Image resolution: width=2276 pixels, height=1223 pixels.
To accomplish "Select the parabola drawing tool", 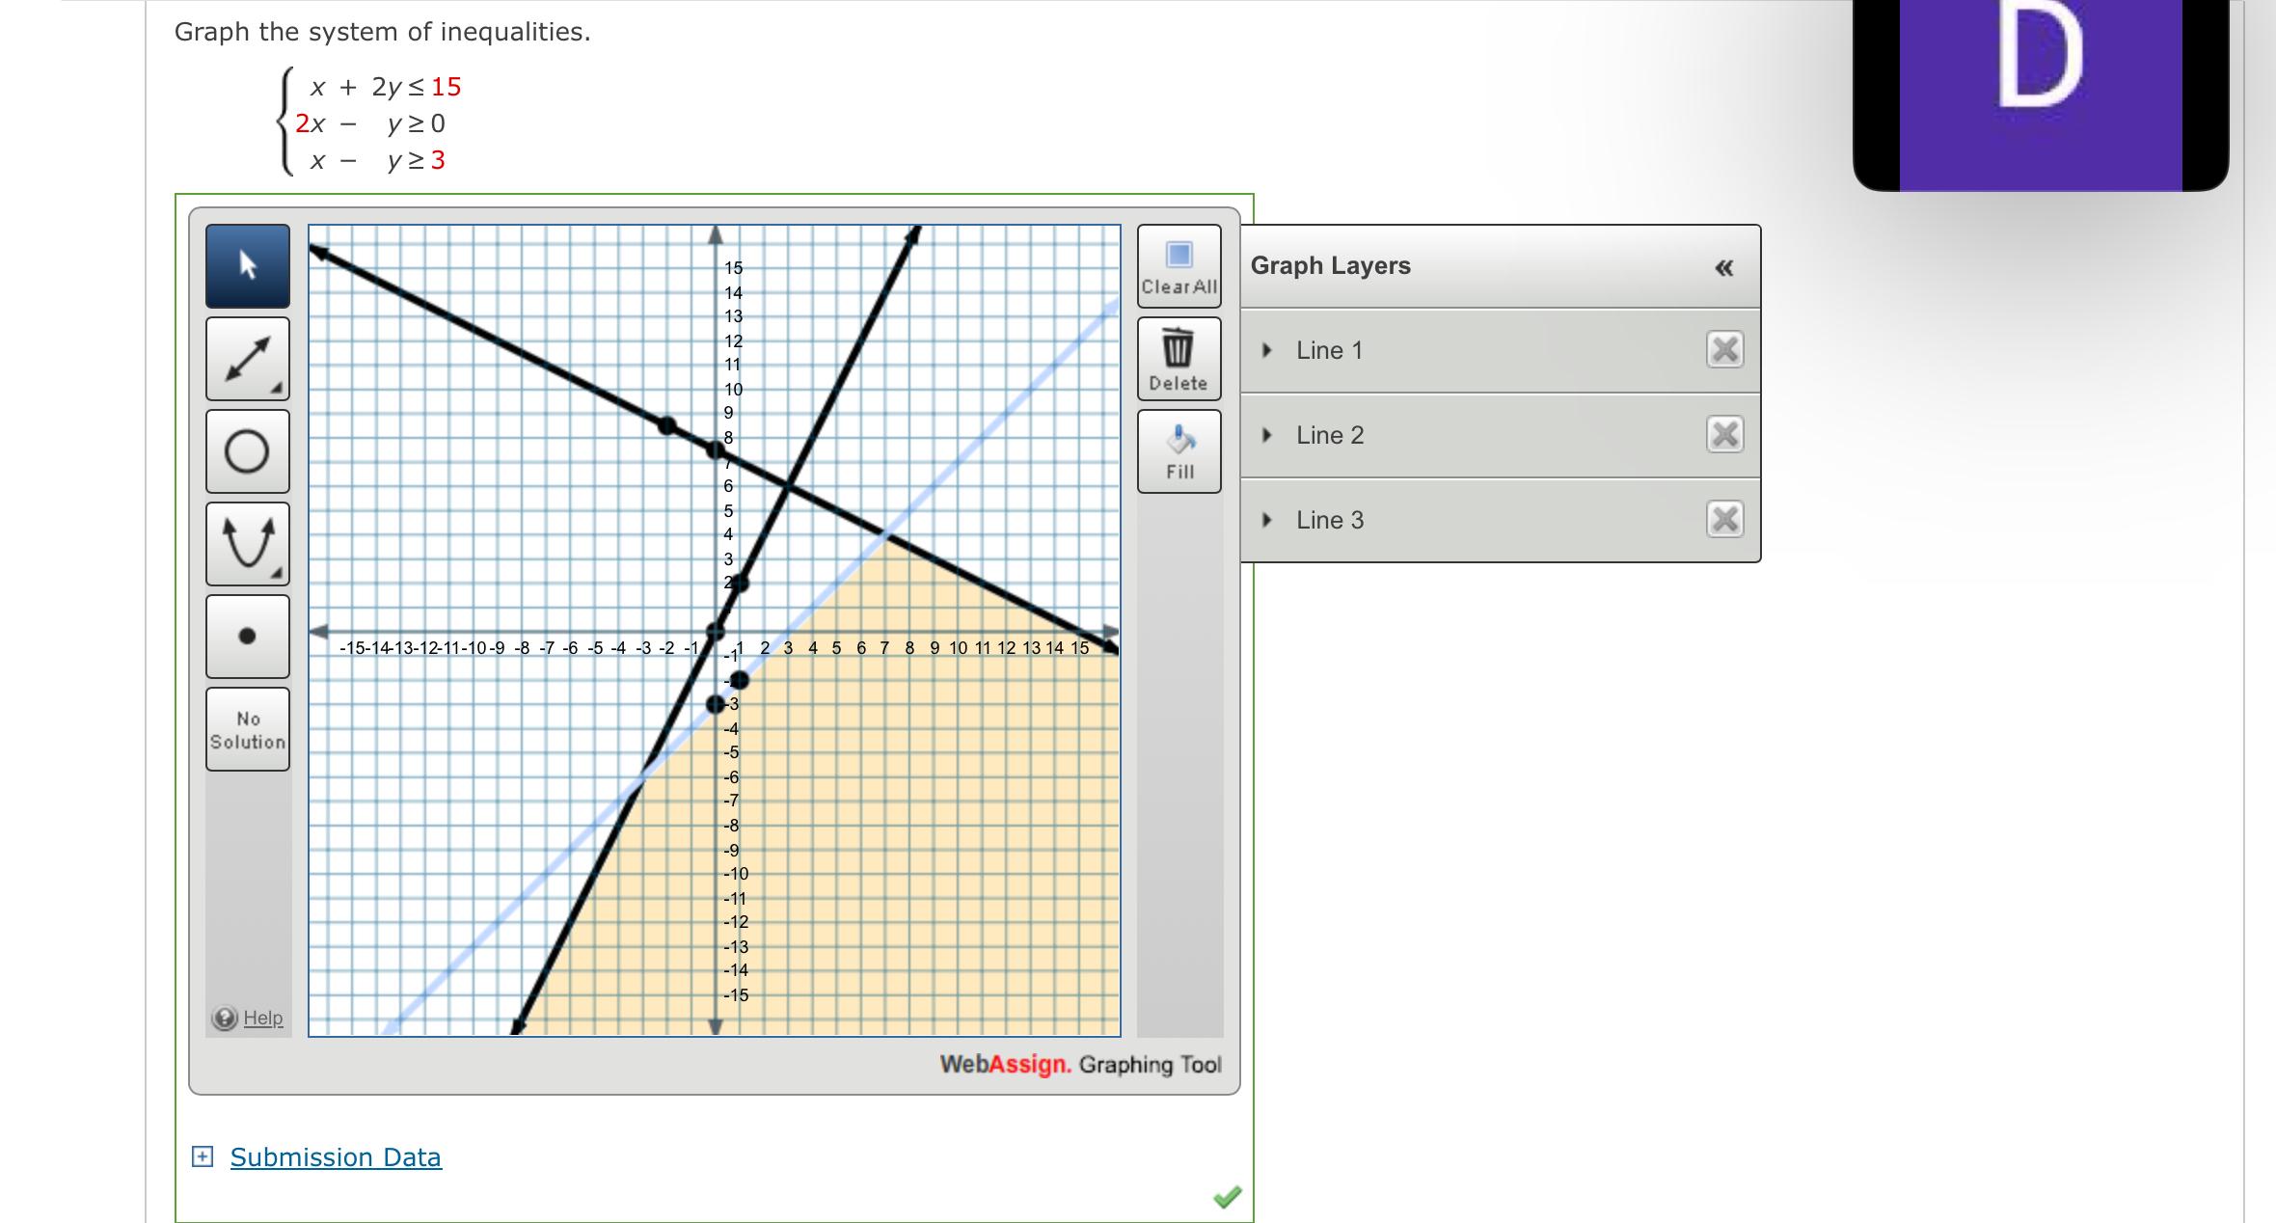I will pyautogui.click(x=247, y=544).
